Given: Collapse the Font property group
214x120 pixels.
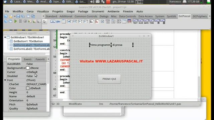Looking at the screenshot, I should point(5,80).
